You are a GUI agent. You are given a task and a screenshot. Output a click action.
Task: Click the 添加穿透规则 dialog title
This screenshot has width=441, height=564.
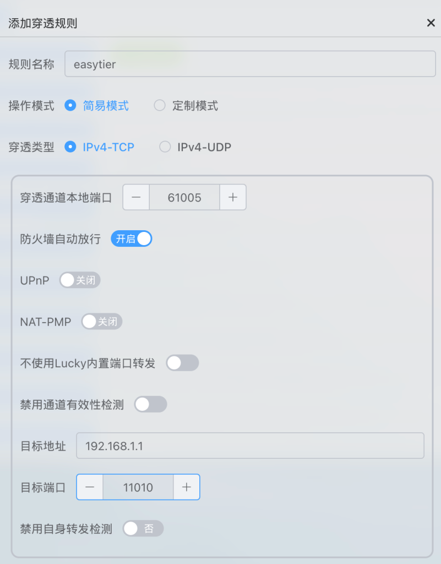(43, 23)
